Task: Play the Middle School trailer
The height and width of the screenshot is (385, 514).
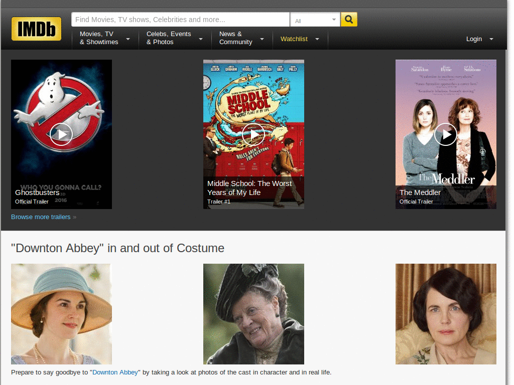Action: pos(253,134)
